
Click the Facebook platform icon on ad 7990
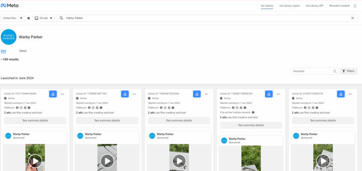[161, 108]
